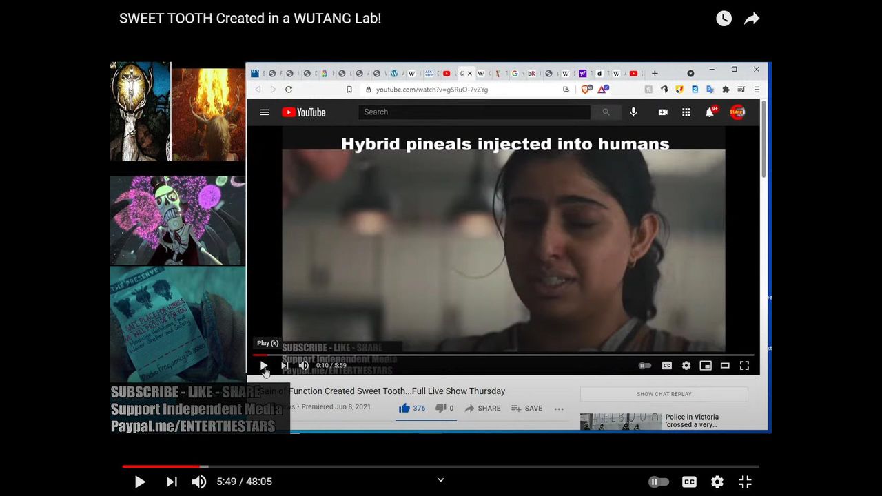
Task: Exit full screen using the bottom-right icon
Action: click(x=745, y=482)
